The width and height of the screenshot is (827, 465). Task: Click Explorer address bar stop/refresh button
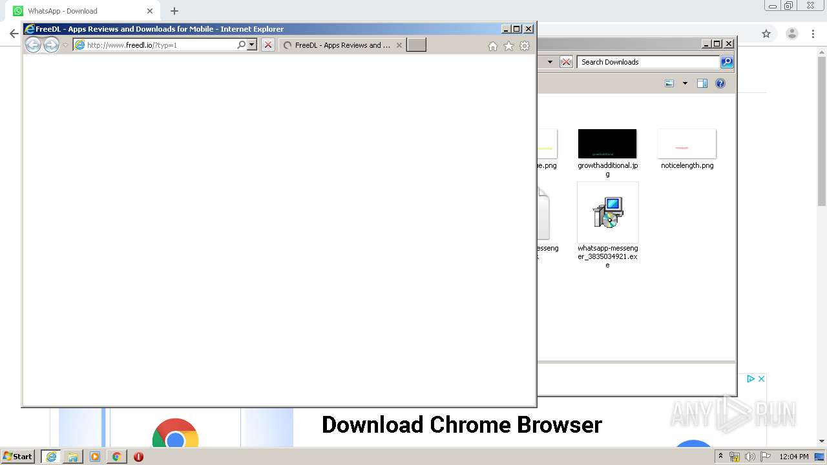pyautogui.click(x=566, y=62)
